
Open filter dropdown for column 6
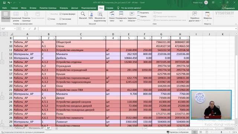pos(150,38)
